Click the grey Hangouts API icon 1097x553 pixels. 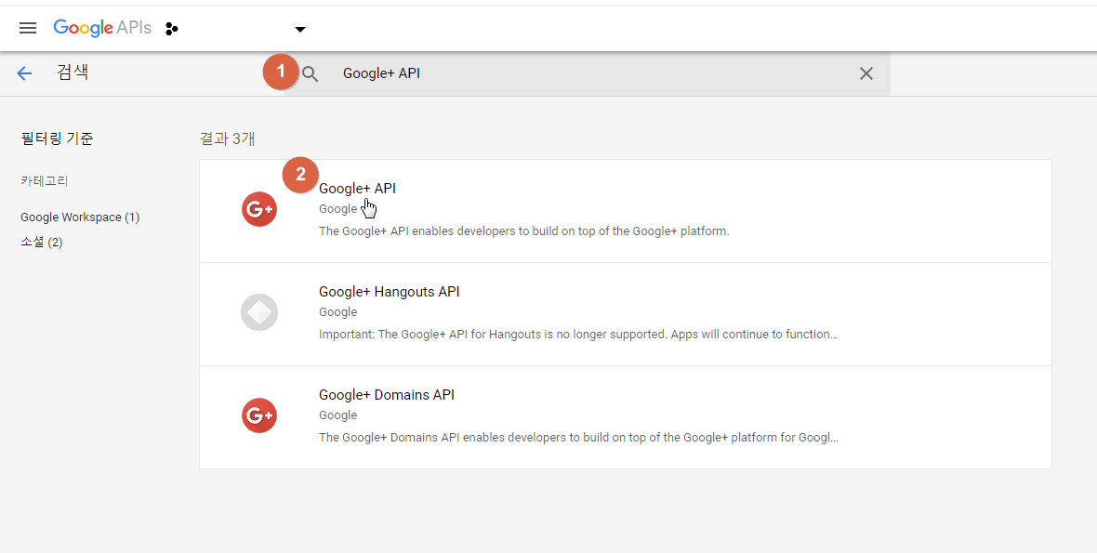(259, 311)
